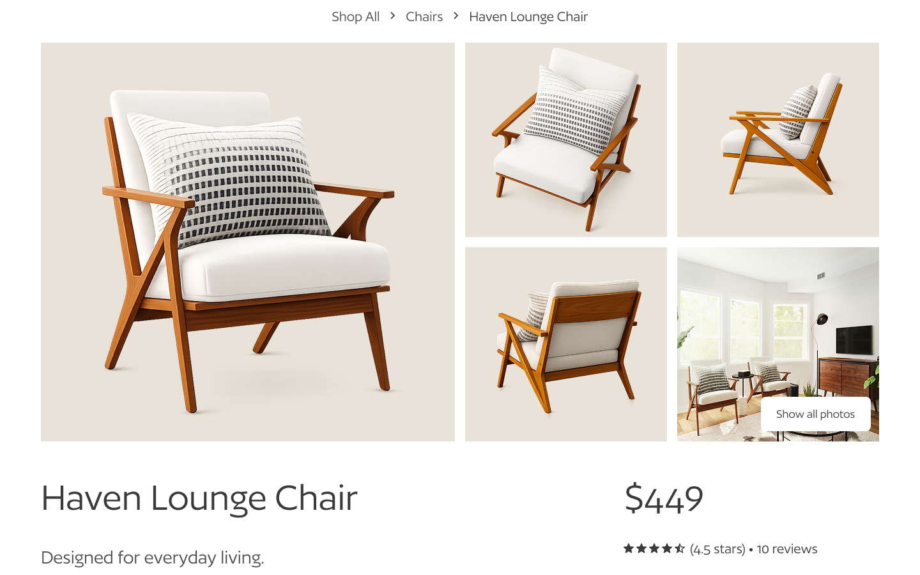This screenshot has width=920, height=575.
Task: Open the Chairs breadcrumb category
Action: [x=424, y=17]
